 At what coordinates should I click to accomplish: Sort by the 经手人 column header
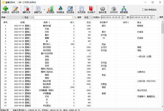tap(126, 22)
